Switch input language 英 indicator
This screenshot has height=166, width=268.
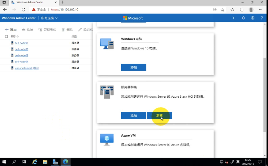(238, 162)
